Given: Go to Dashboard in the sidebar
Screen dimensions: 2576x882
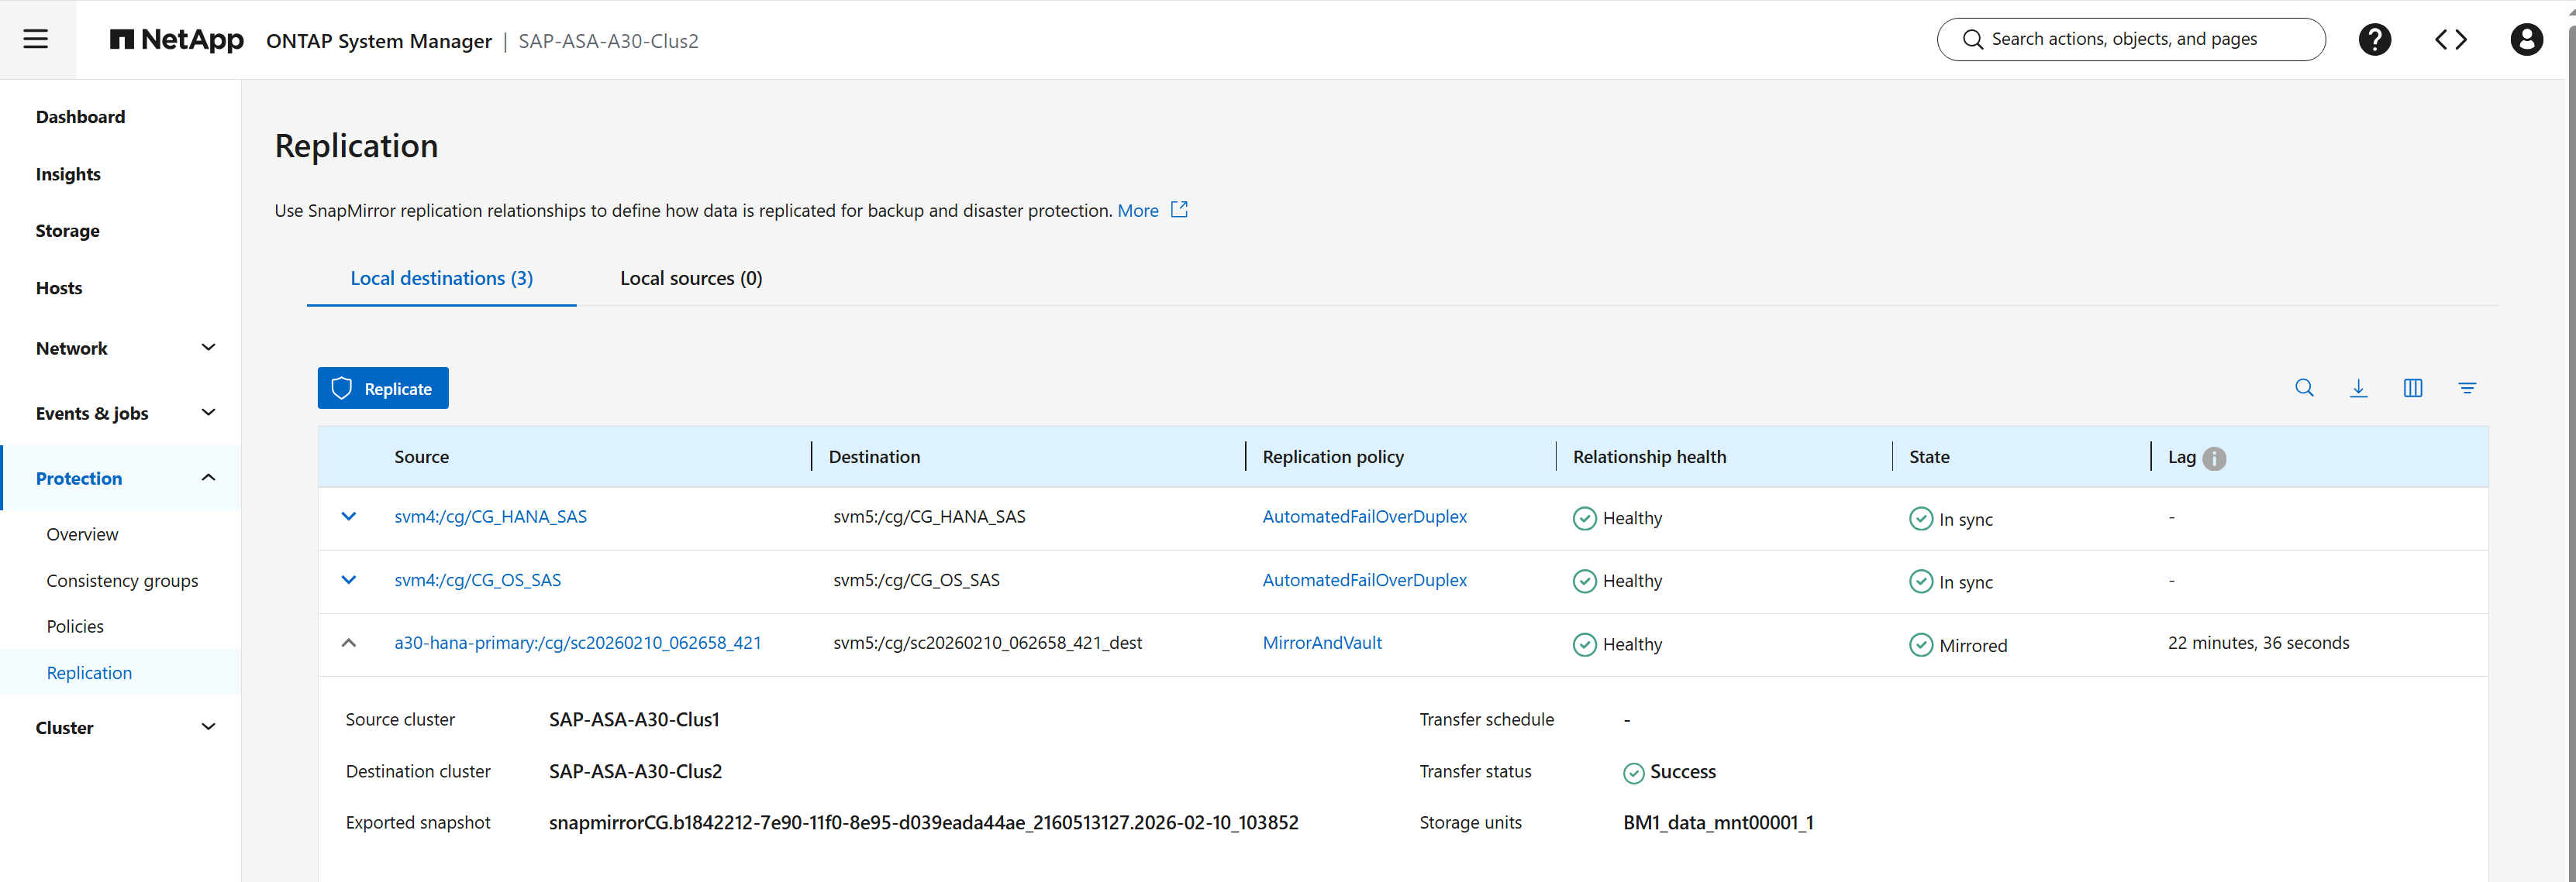Looking at the screenshot, I should tap(80, 117).
